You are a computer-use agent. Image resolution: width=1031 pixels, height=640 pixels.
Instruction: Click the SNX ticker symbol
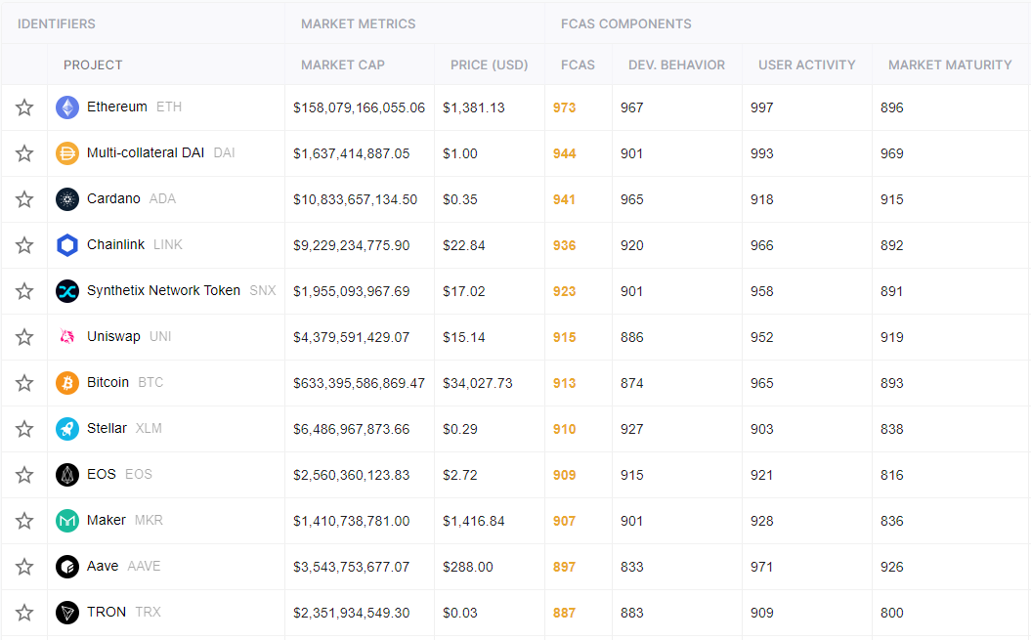pyautogui.click(x=262, y=290)
